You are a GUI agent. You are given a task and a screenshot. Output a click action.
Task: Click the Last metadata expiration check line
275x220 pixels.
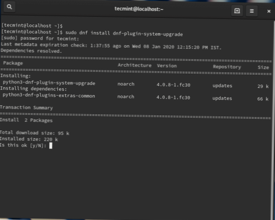(x=111, y=46)
